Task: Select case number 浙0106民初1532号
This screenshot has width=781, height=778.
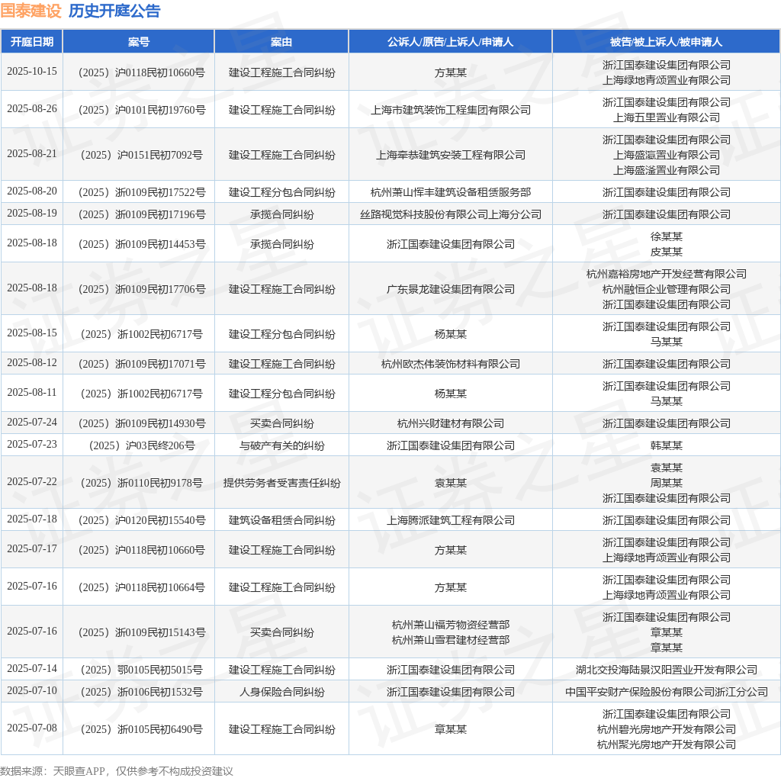Action: (x=142, y=692)
